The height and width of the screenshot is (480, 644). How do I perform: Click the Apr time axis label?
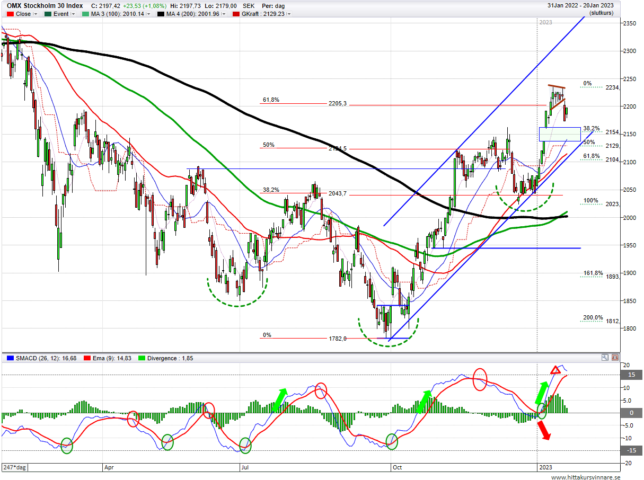[109, 468]
